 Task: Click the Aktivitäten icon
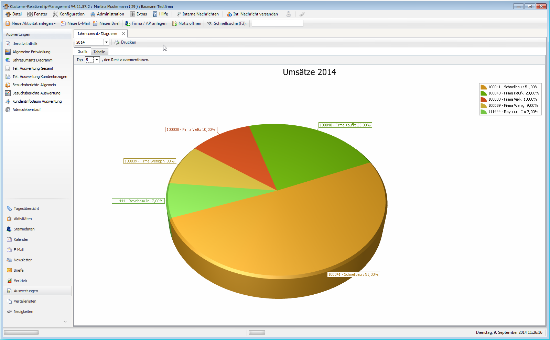click(x=9, y=219)
